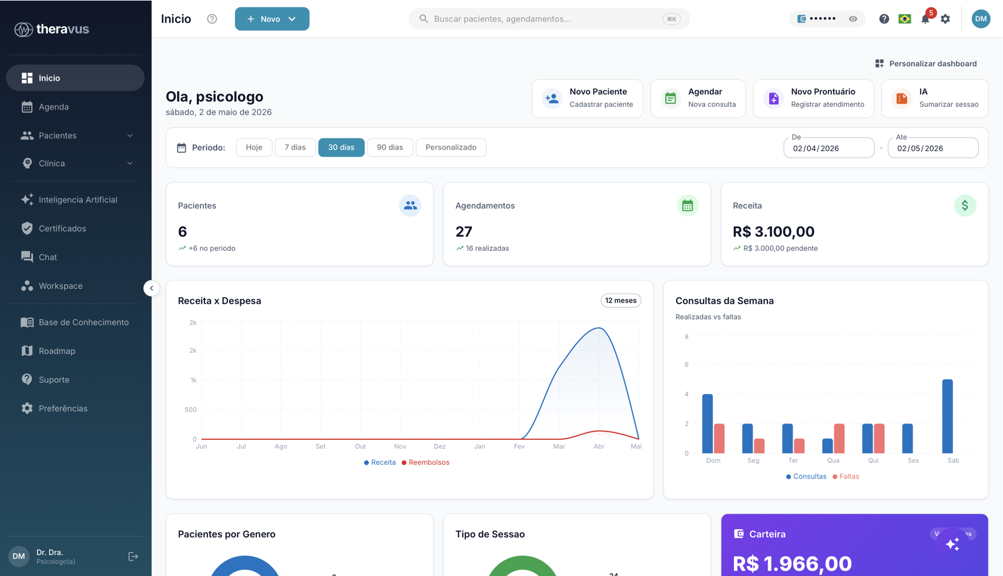The height and width of the screenshot is (576, 1003).
Task: Click the Agendamentos card calendar icon
Action: pos(687,206)
